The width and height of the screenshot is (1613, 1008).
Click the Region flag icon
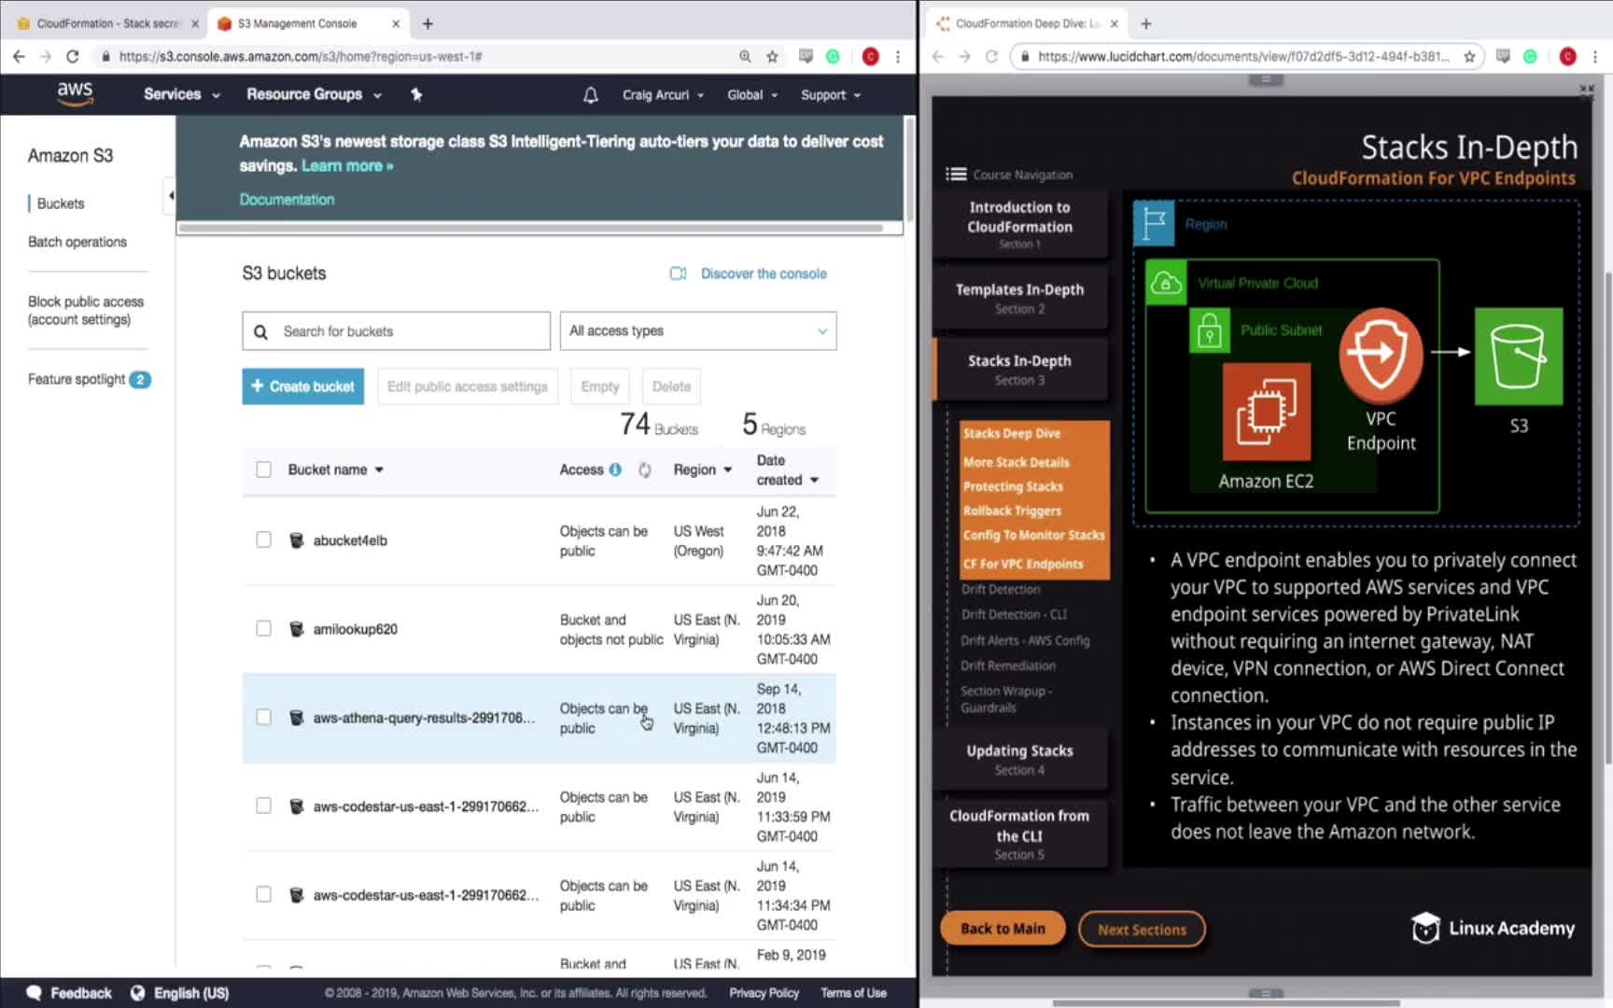(1155, 224)
